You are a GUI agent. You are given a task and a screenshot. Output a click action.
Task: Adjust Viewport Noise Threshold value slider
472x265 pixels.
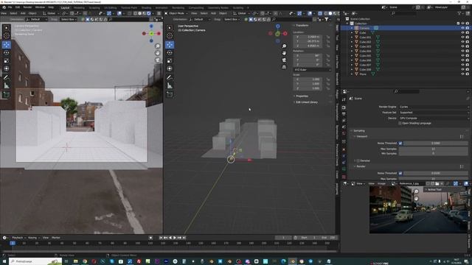click(436, 144)
